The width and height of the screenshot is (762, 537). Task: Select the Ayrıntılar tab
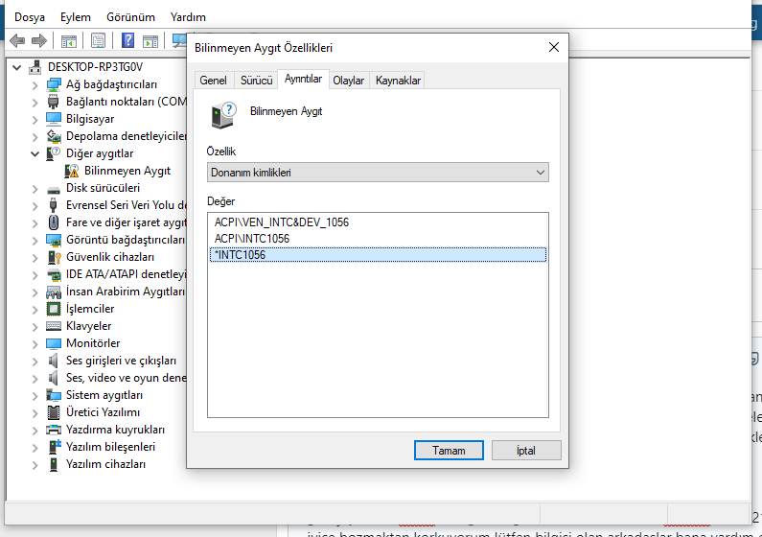[303, 79]
